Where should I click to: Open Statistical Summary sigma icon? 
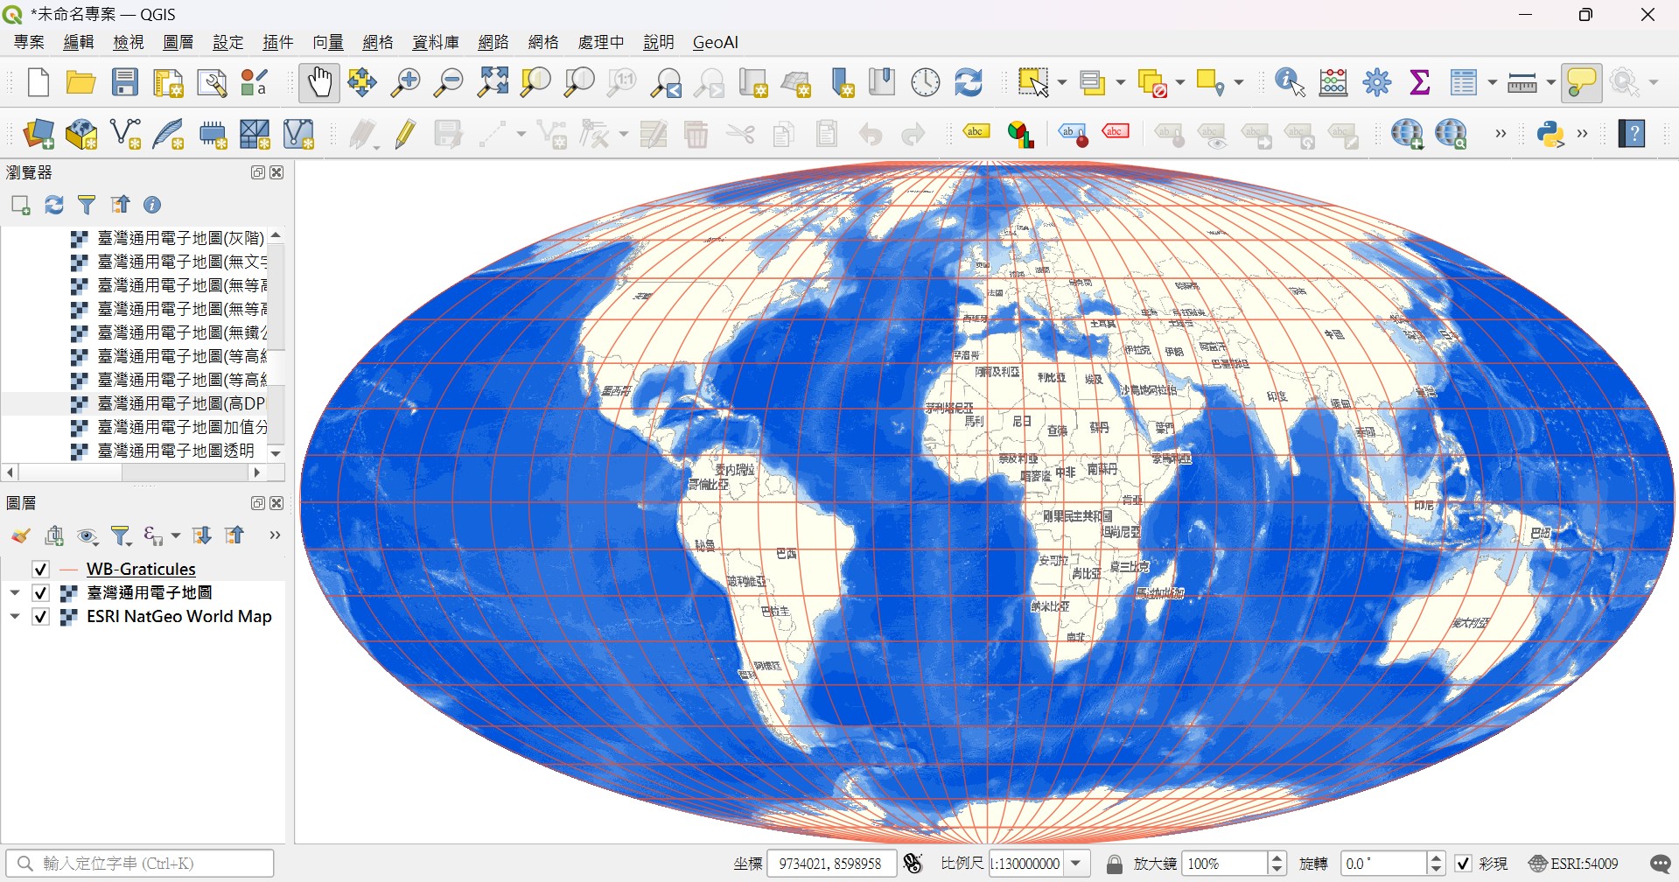1419,83
